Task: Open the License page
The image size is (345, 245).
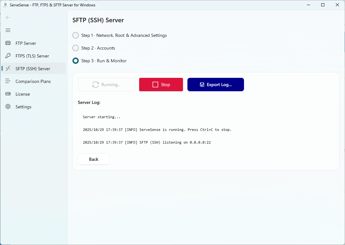Action: pos(34,94)
